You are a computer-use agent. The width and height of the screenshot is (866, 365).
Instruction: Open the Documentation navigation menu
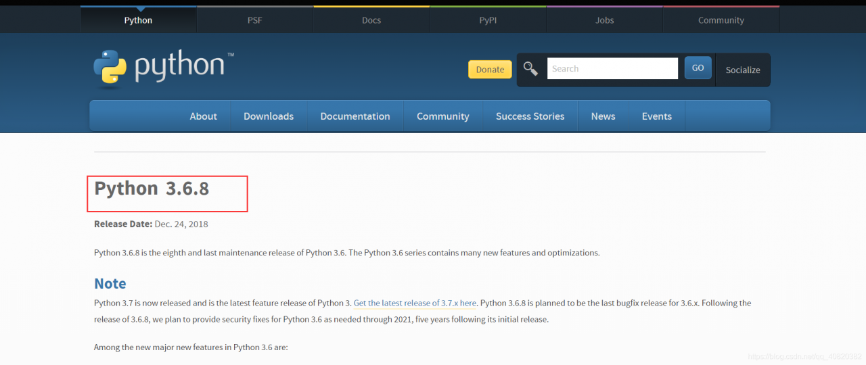pyautogui.click(x=355, y=116)
